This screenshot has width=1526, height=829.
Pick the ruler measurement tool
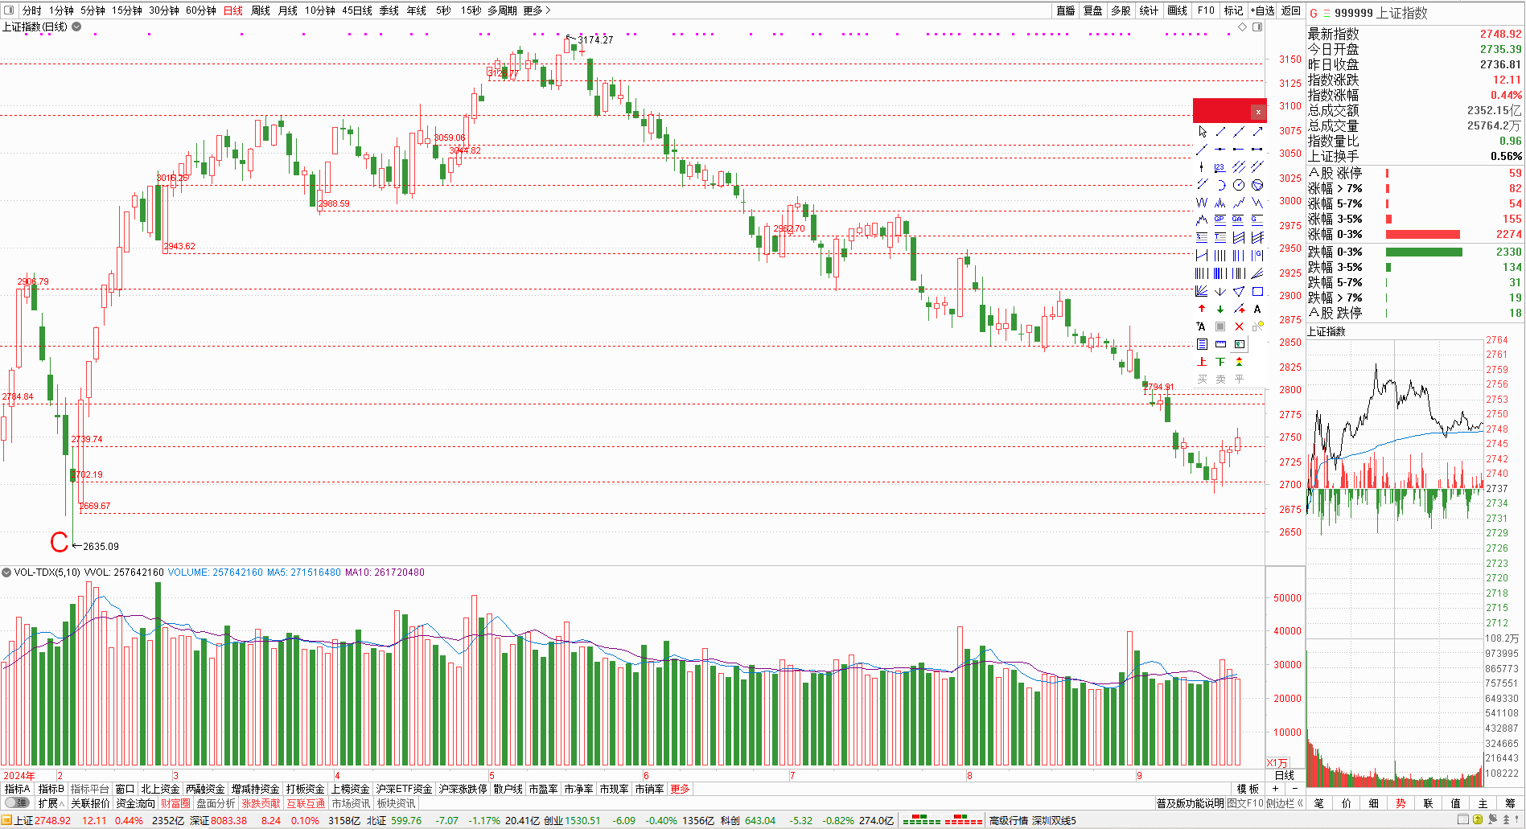[1220, 344]
